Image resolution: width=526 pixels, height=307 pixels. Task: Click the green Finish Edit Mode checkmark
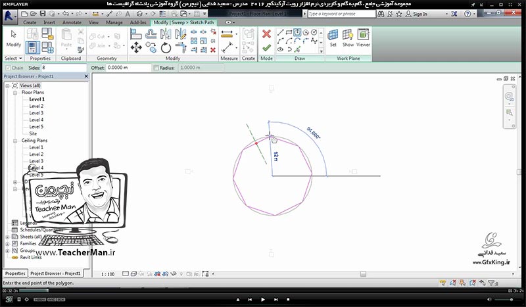pos(266,48)
